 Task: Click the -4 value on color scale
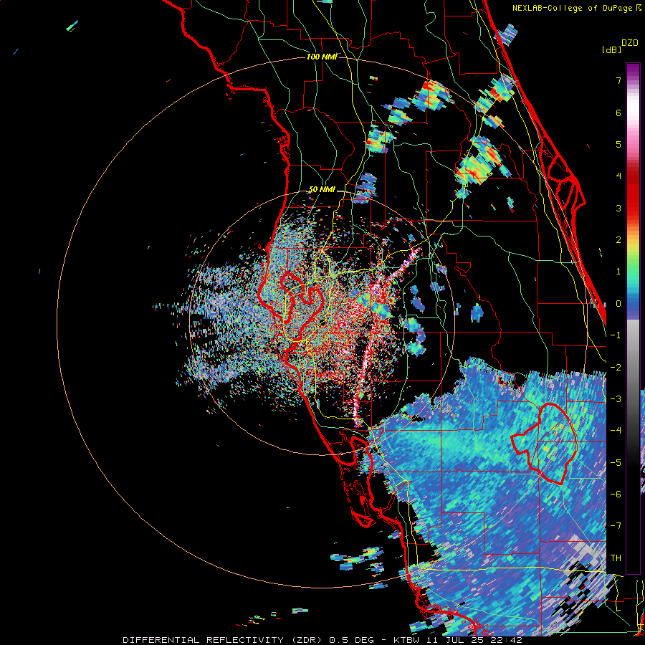pyautogui.click(x=616, y=431)
